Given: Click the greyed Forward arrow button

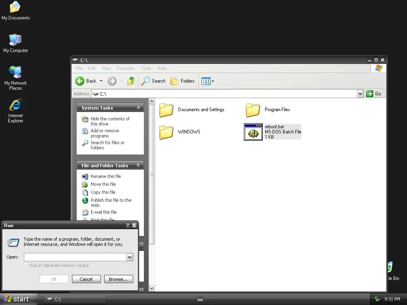Looking at the screenshot, I should point(112,81).
